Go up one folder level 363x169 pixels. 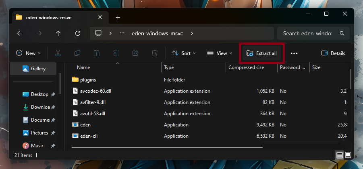58,33
